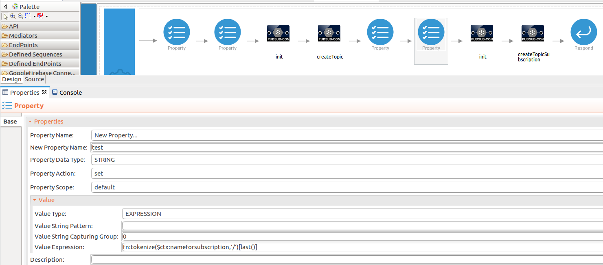The image size is (603, 265).
Task: Select the second PUBSUB init connector
Action: pos(482,33)
